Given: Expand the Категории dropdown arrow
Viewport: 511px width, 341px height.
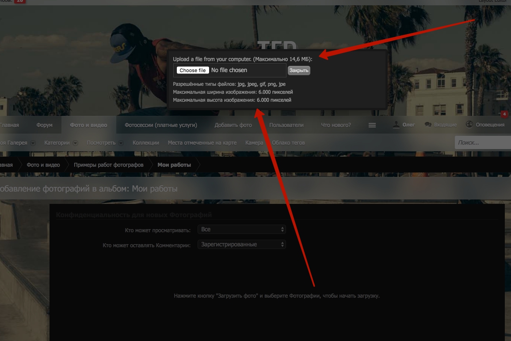Looking at the screenshot, I should click(x=76, y=143).
